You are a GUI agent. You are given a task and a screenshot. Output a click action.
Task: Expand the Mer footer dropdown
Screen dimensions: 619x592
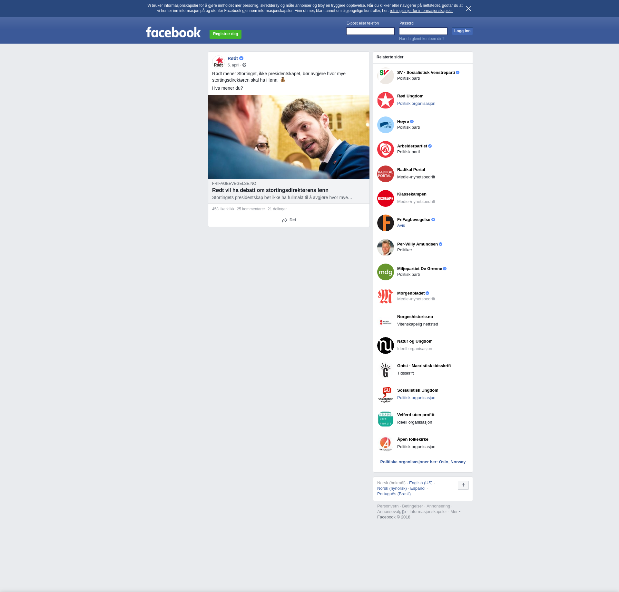(455, 512)
